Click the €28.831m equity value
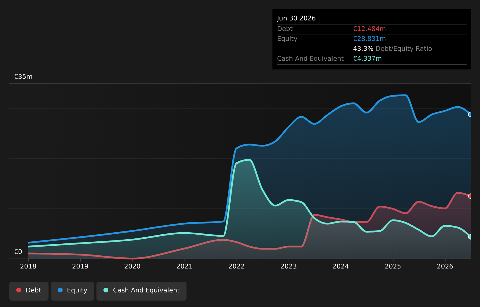480x307 pixels. click(369, 39)
